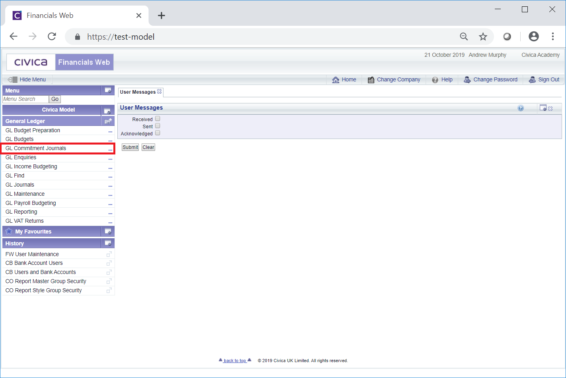Viewport: 566px width, 378px height.
Task: Expand GL Payroll Budgeting ellipsis
Action: click(110, 204)
